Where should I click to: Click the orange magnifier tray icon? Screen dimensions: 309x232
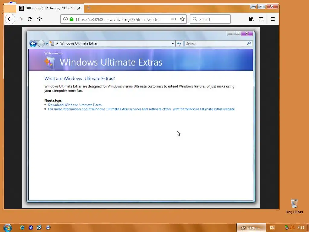pyautogui.click(x=292, y=228)
